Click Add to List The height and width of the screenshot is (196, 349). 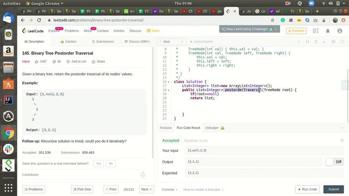pyautogui.click(x=76, y=62)
